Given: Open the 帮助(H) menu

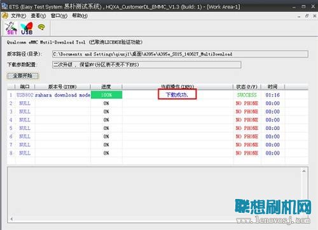Looking at the screenshot, I should click(79, 16).
